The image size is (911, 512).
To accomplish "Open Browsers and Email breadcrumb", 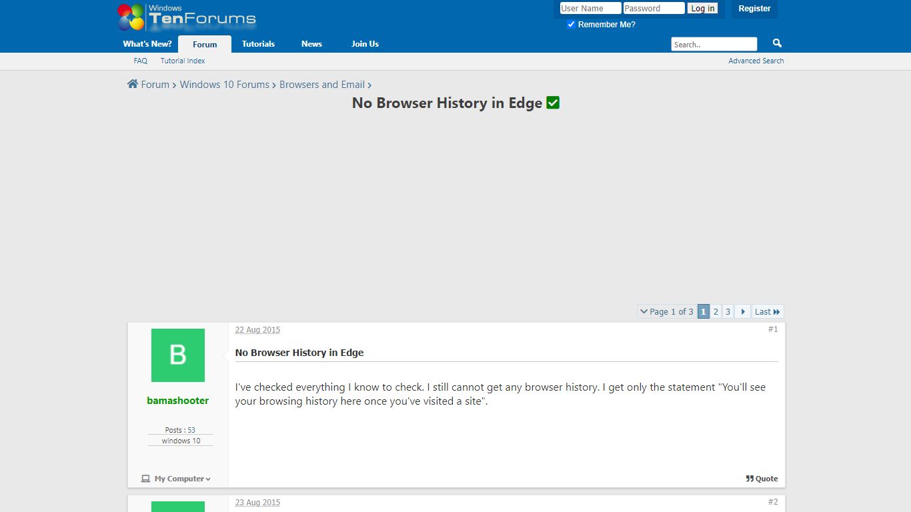I will 322,85.
